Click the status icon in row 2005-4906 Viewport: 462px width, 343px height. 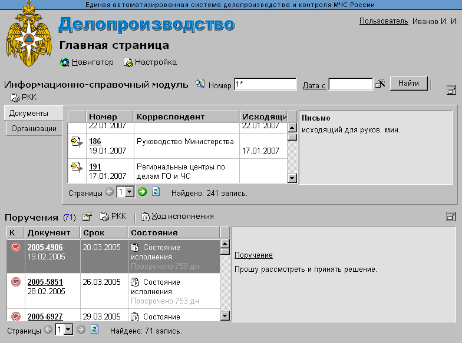point(135,247)
